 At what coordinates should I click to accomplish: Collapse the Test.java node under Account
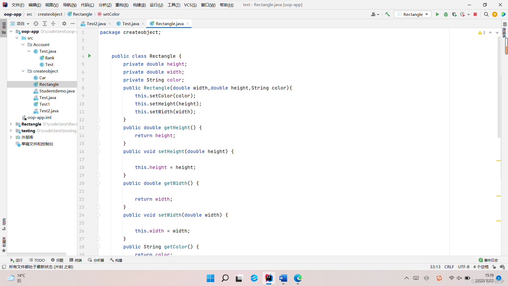(x=29, y=51)
